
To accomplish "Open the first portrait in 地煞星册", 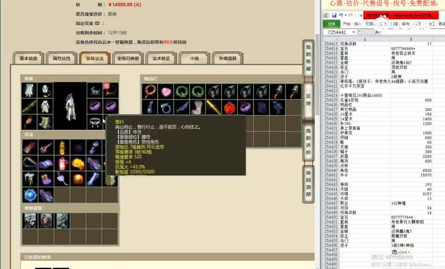I will click(30, 221).
